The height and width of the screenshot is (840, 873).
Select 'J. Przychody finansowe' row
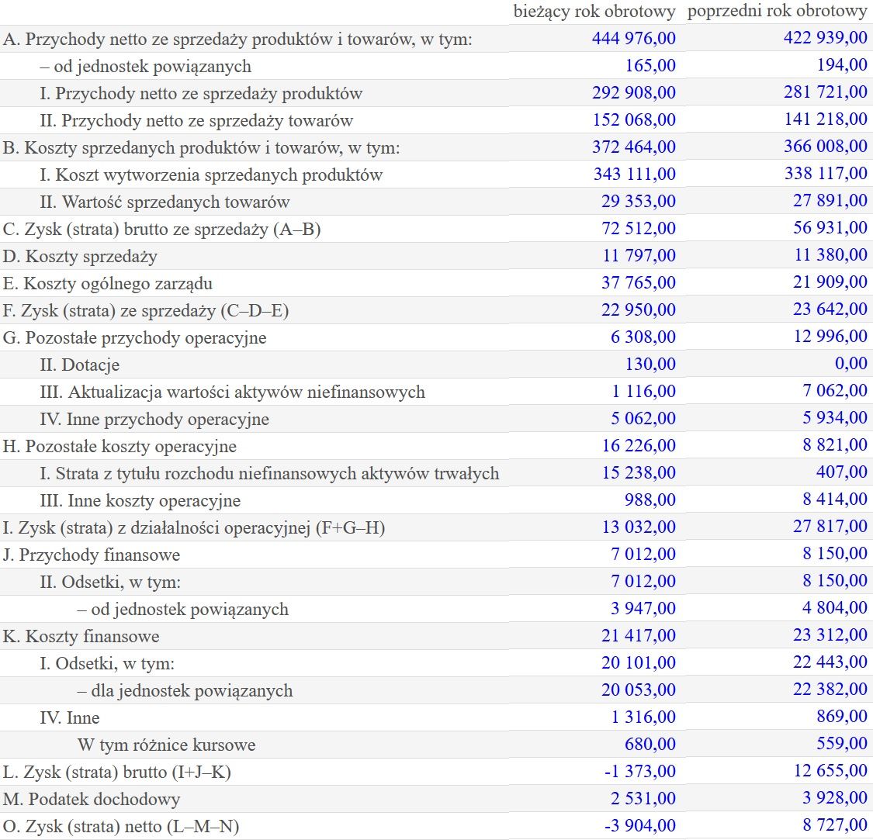[92, 555]
